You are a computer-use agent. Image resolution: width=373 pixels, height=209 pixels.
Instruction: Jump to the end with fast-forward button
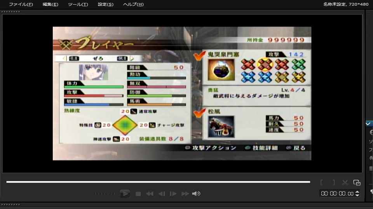[x=185, y=194]
